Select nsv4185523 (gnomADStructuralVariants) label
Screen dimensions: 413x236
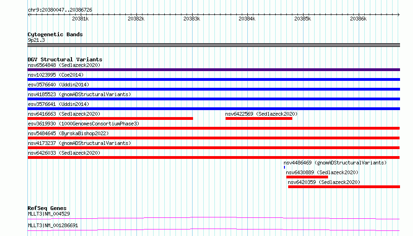pyautogui.click(x=79, y=94)
